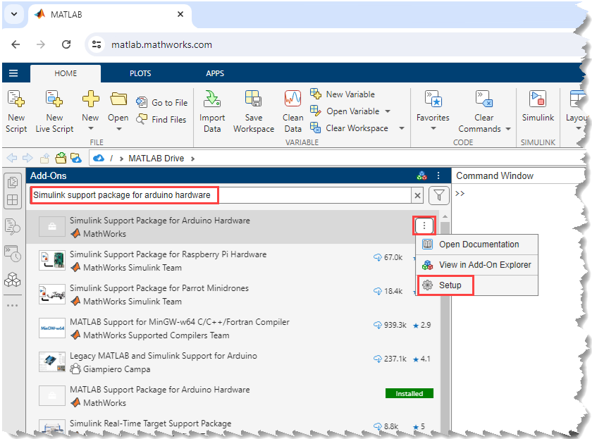Viewport: 592px width, 439px height.
Task: Click the New Live Script icon
Action: (54, 99)
